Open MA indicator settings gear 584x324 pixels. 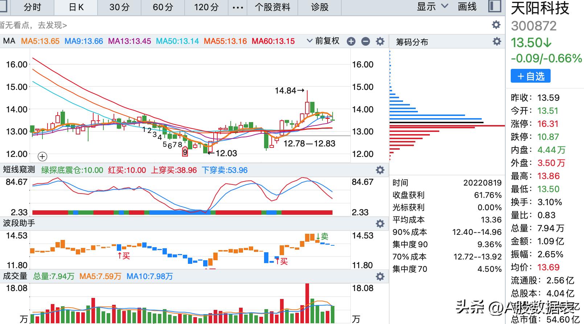click(380, 41)
